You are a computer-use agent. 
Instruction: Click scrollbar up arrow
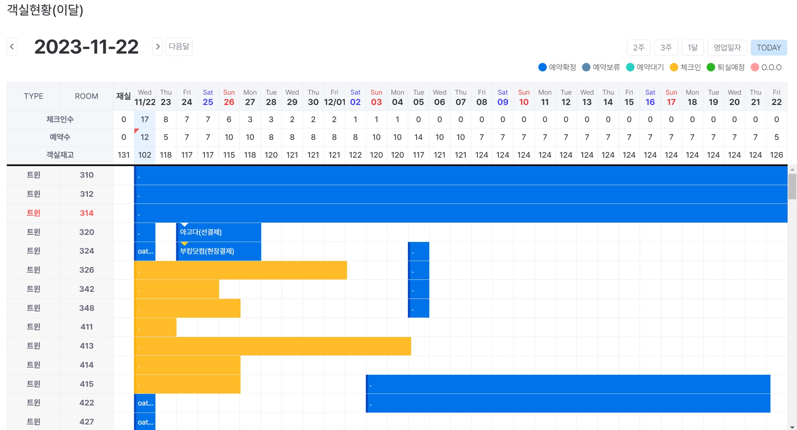pos(792,170)
